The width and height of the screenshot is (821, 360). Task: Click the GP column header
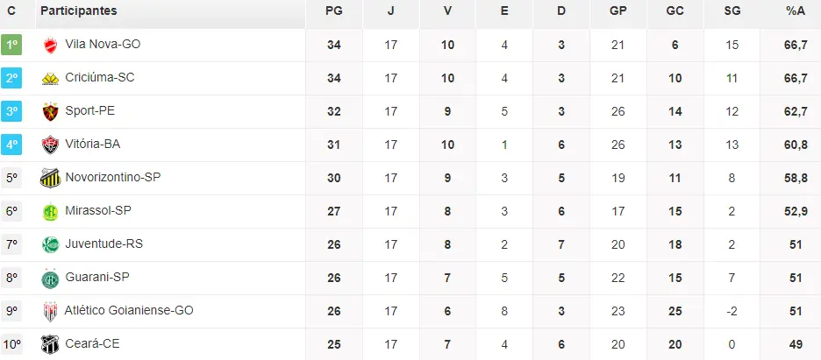click(x=618, y=11)
